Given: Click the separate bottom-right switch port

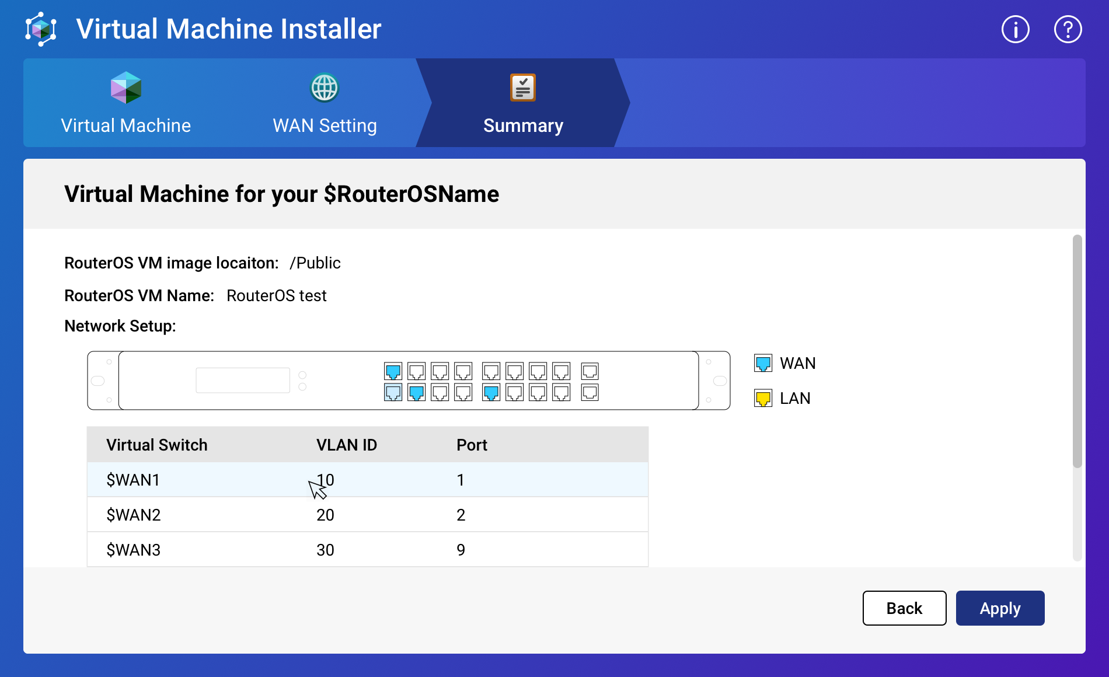Looking at the screenshot, I should click(590, 392).
